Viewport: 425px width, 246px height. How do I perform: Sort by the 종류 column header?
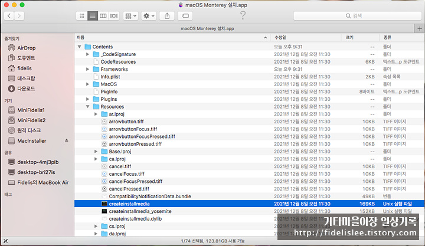pyautogui.click(x=402, y=37)
